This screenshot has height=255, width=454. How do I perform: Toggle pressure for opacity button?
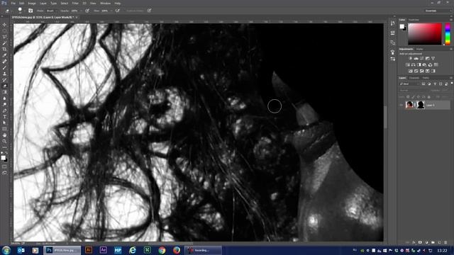87,11
